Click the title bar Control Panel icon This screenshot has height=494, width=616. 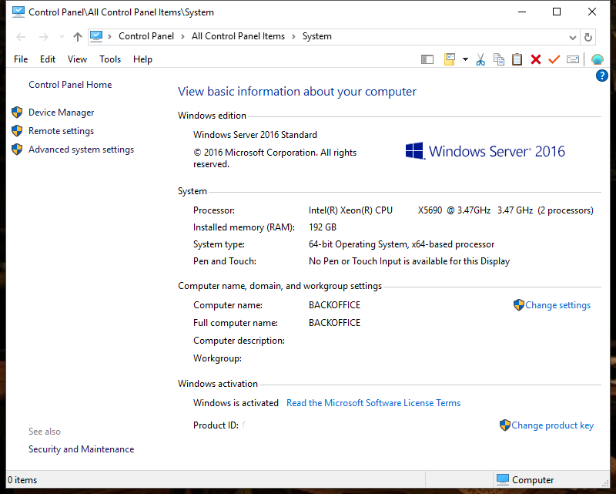point(18,12)
